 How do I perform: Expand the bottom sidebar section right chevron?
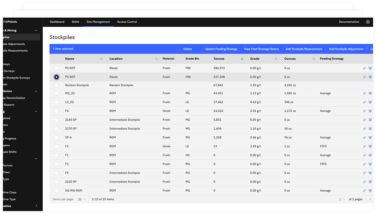(36, 206)
